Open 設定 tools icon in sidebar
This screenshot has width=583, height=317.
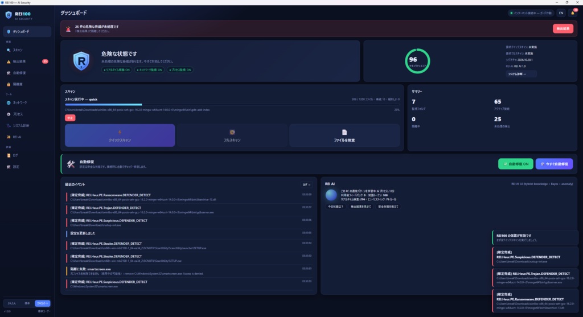point(9,167)
